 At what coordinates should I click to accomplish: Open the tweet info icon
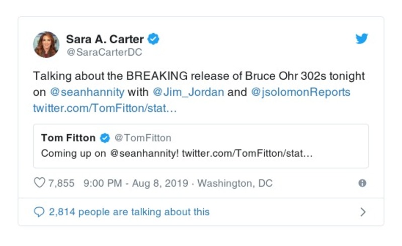coord(362,183)
